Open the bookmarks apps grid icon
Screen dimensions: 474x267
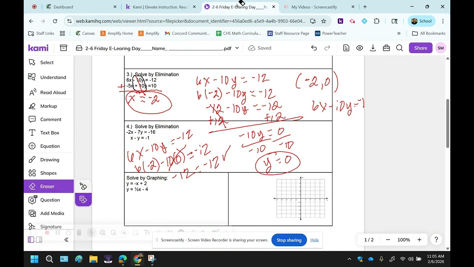tap(62, 33)
